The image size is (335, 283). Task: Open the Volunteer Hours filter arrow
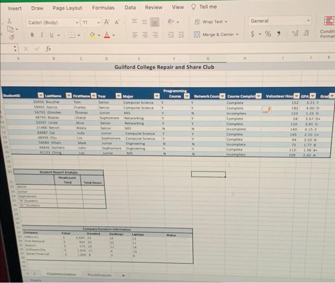pos(296,96)
